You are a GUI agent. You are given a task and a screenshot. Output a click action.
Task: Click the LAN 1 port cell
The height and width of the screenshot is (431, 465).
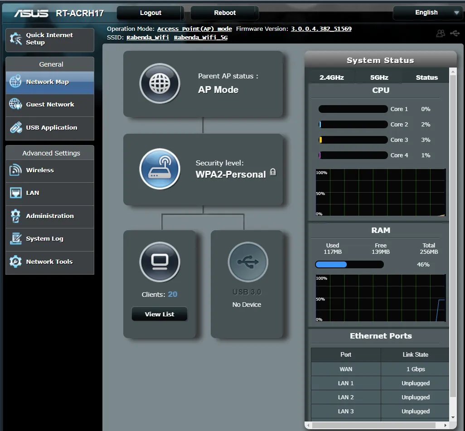pyautogui.click(x=346, y=383)
